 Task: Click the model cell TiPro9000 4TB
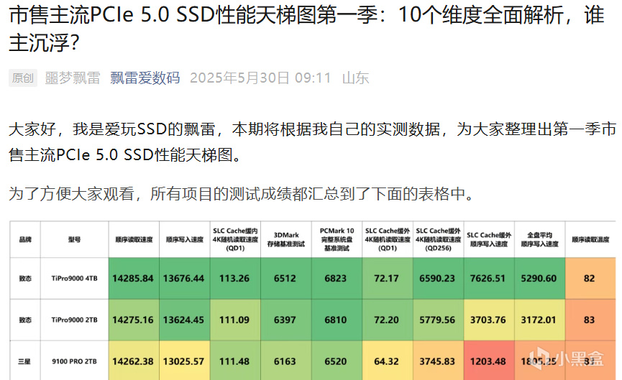point(75,278)
